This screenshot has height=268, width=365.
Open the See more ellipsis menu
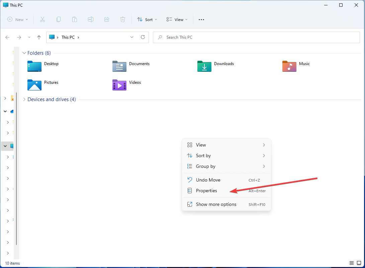201,19
